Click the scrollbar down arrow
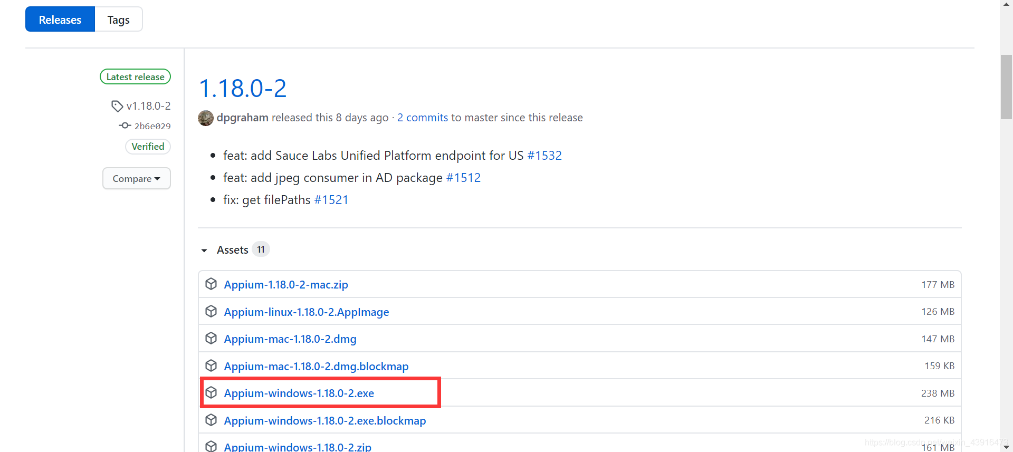Image resolution: width=1013 pixels, height=452 pixels. 1006,447
